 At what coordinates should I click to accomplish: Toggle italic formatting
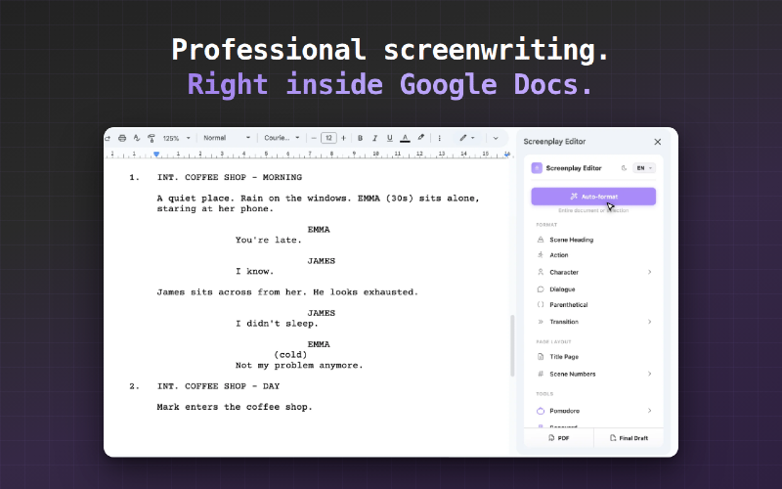pyautogui.click(x=375, y=138)
